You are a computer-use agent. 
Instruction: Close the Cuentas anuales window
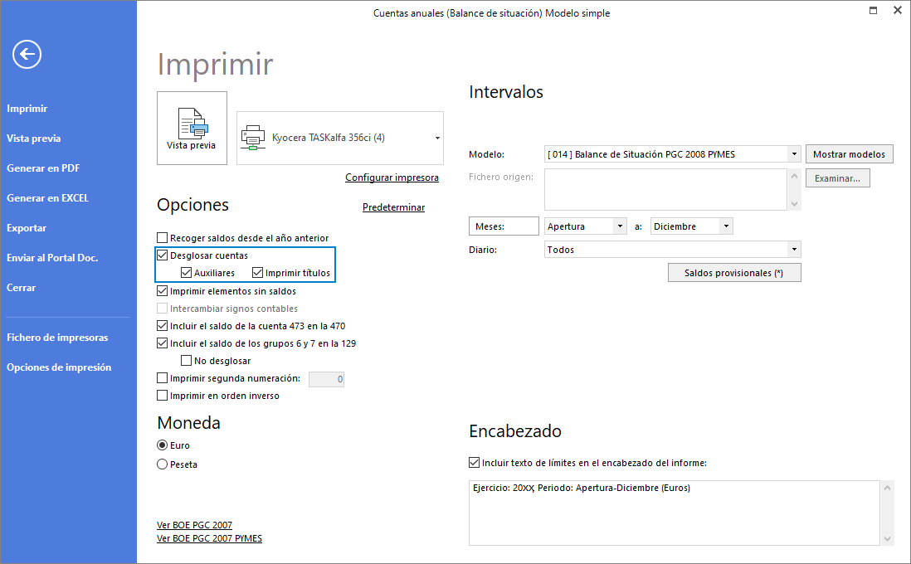[x=897, y=11]
